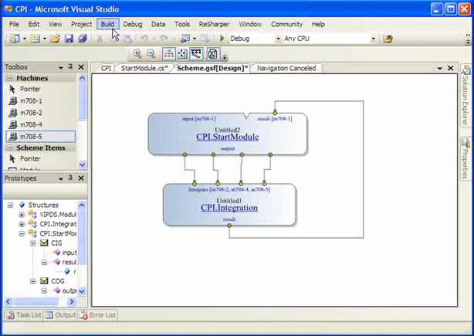Collapse the CIG tree node
The image size is (474, 336).
[x=32, y=243]
